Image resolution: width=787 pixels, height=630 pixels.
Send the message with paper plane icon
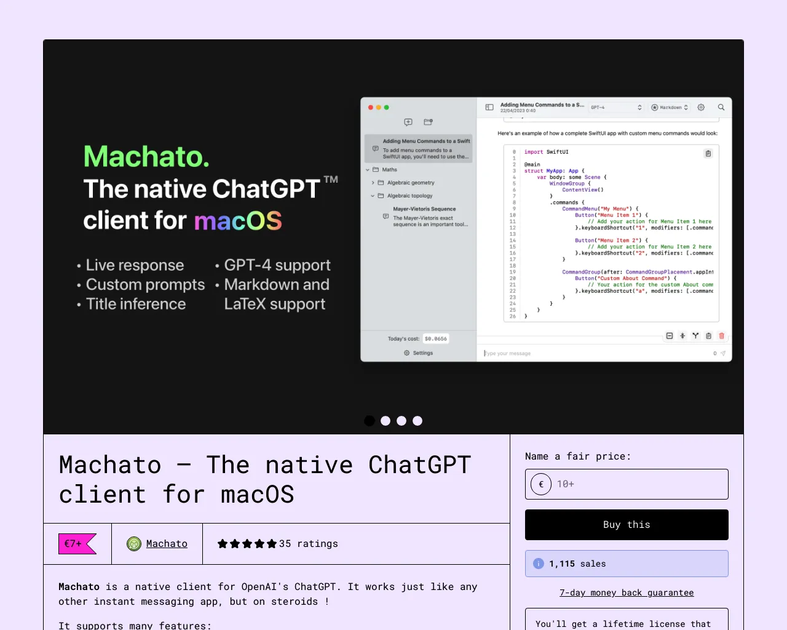point(724,353)
